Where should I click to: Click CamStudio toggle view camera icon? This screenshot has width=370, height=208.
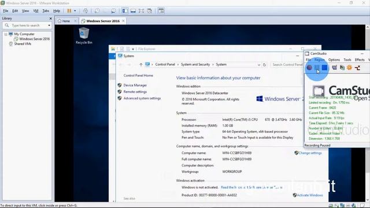[x=334, y=68]
